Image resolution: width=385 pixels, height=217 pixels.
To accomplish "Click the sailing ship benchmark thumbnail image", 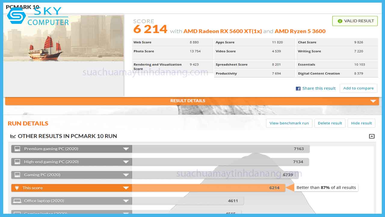I will (x=64, y=38).
